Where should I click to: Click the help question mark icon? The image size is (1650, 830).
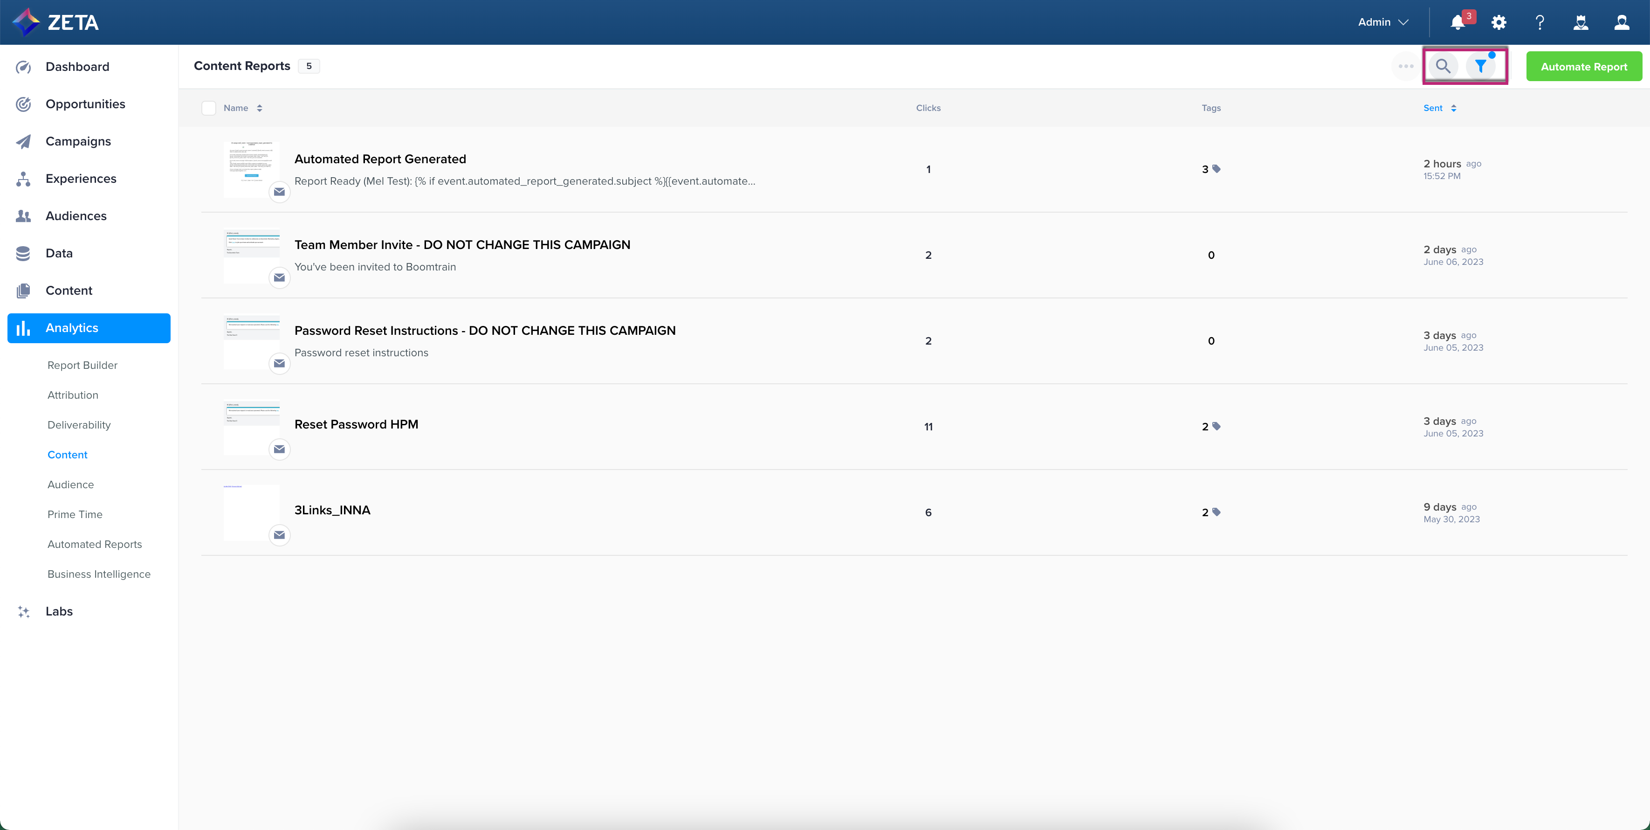click(x=1539, y=22)
